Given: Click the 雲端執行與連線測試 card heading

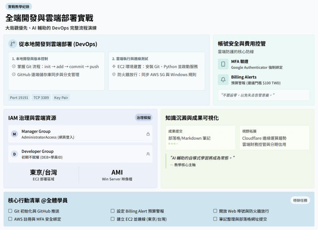Looking at the screenshot, I should tap(130, 58).
